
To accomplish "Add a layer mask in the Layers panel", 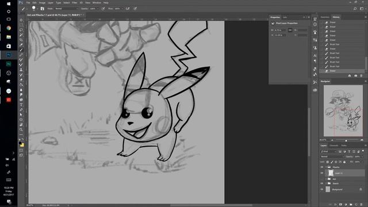I will tap(340, 205).
